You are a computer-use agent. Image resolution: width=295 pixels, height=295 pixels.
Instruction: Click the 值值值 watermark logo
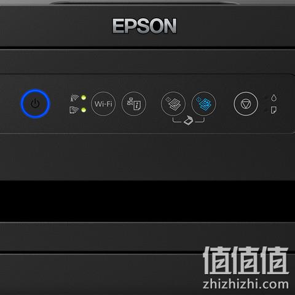pyautogui.click(x=246, y=260)
